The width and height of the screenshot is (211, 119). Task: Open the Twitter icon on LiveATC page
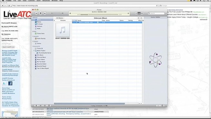tap(4, 83)
